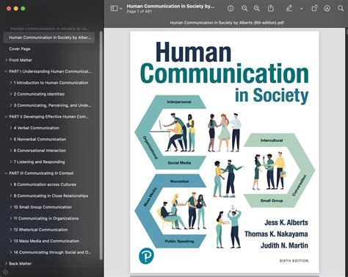348x277 pixels.
Task: Select the highlighted Human Communication in Society entry
Action: coord(49,37)
